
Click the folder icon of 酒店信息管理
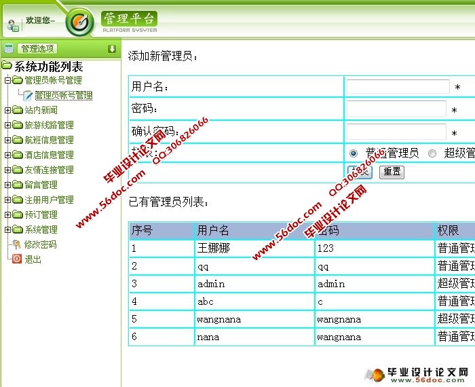coord(18,155)
